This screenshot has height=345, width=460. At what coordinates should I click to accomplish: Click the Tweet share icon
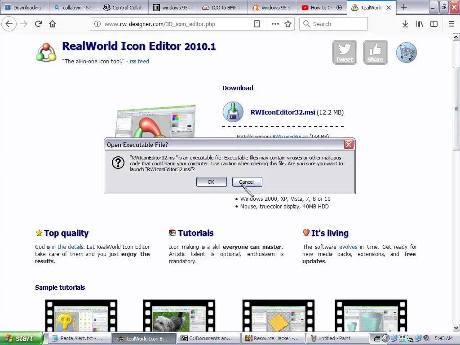click(345, 52)
